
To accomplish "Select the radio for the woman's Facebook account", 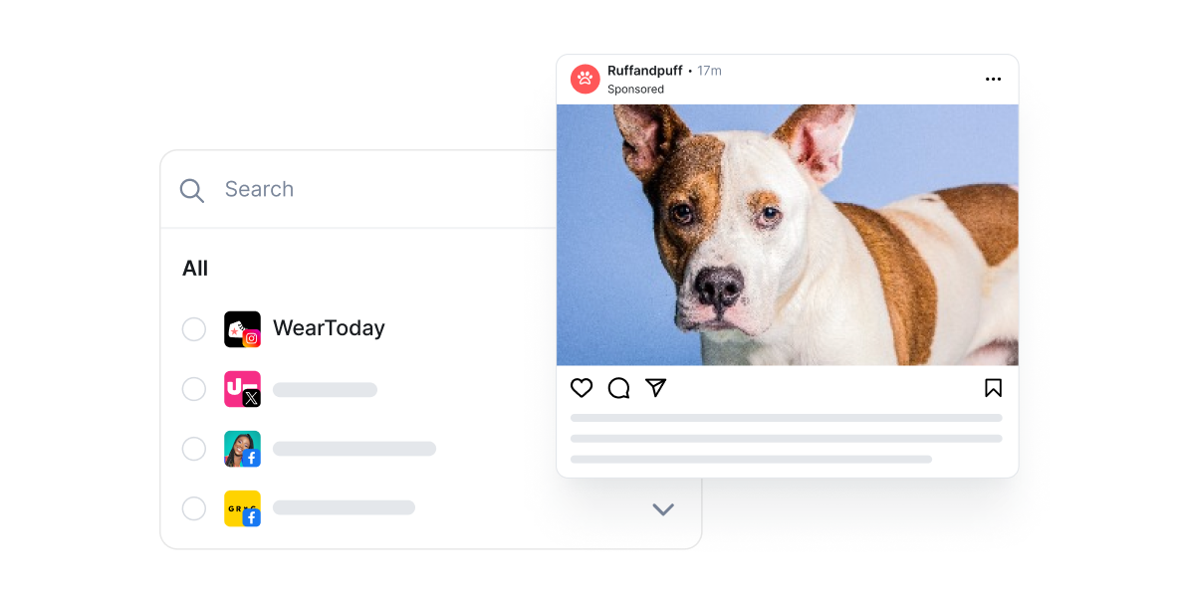I will click(x=194, y=449).
